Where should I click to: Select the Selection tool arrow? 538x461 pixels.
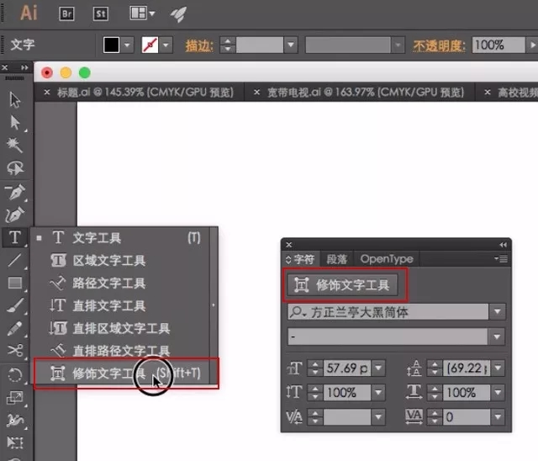[x=15, y=99]
